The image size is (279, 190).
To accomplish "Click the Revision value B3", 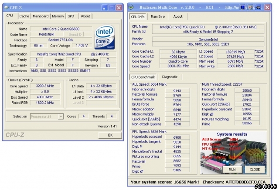I will click(x=108, y=65).
